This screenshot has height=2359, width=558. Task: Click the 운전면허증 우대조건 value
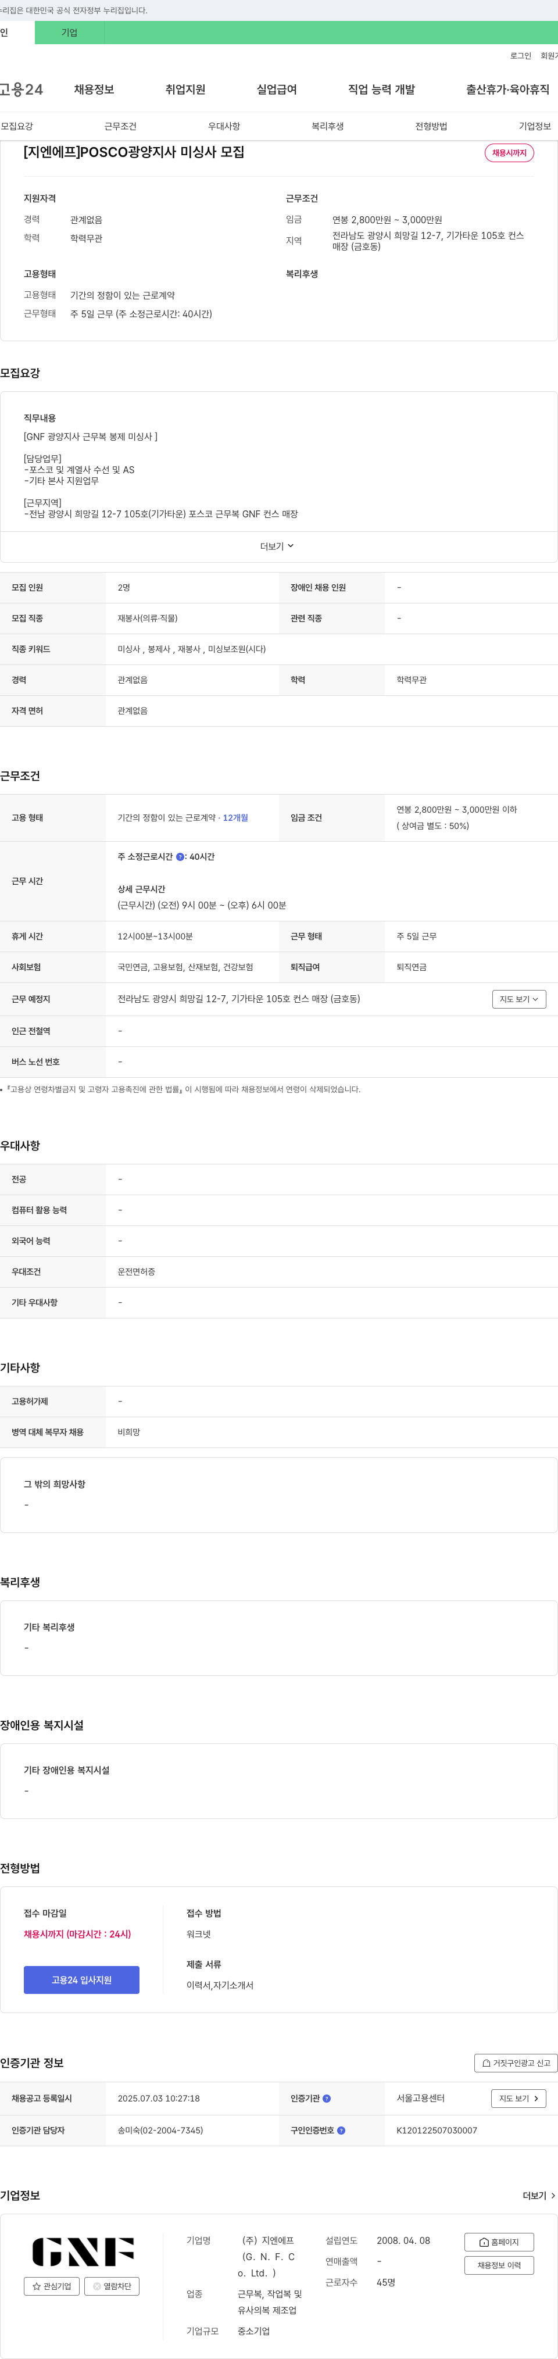137,1272
